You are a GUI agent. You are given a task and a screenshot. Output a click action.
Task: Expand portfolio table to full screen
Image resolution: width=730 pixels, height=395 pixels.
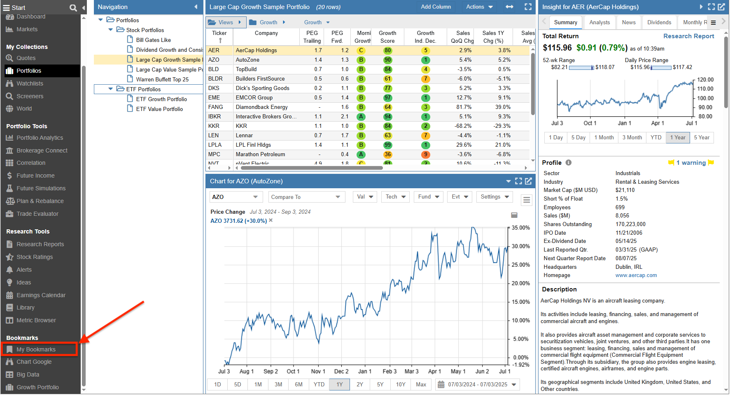(x=528, y=7)
